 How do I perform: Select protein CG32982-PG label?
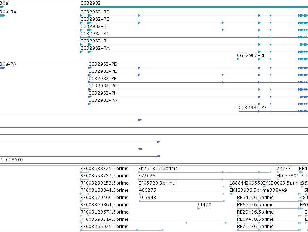click(103, 86)
